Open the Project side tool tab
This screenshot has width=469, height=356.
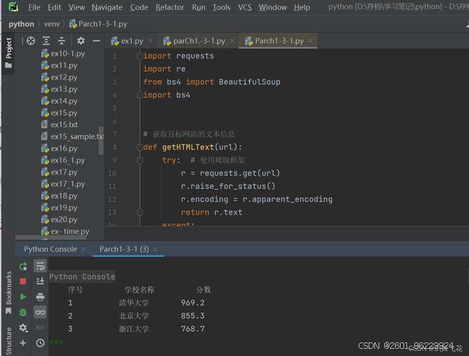tap(9, 53)
